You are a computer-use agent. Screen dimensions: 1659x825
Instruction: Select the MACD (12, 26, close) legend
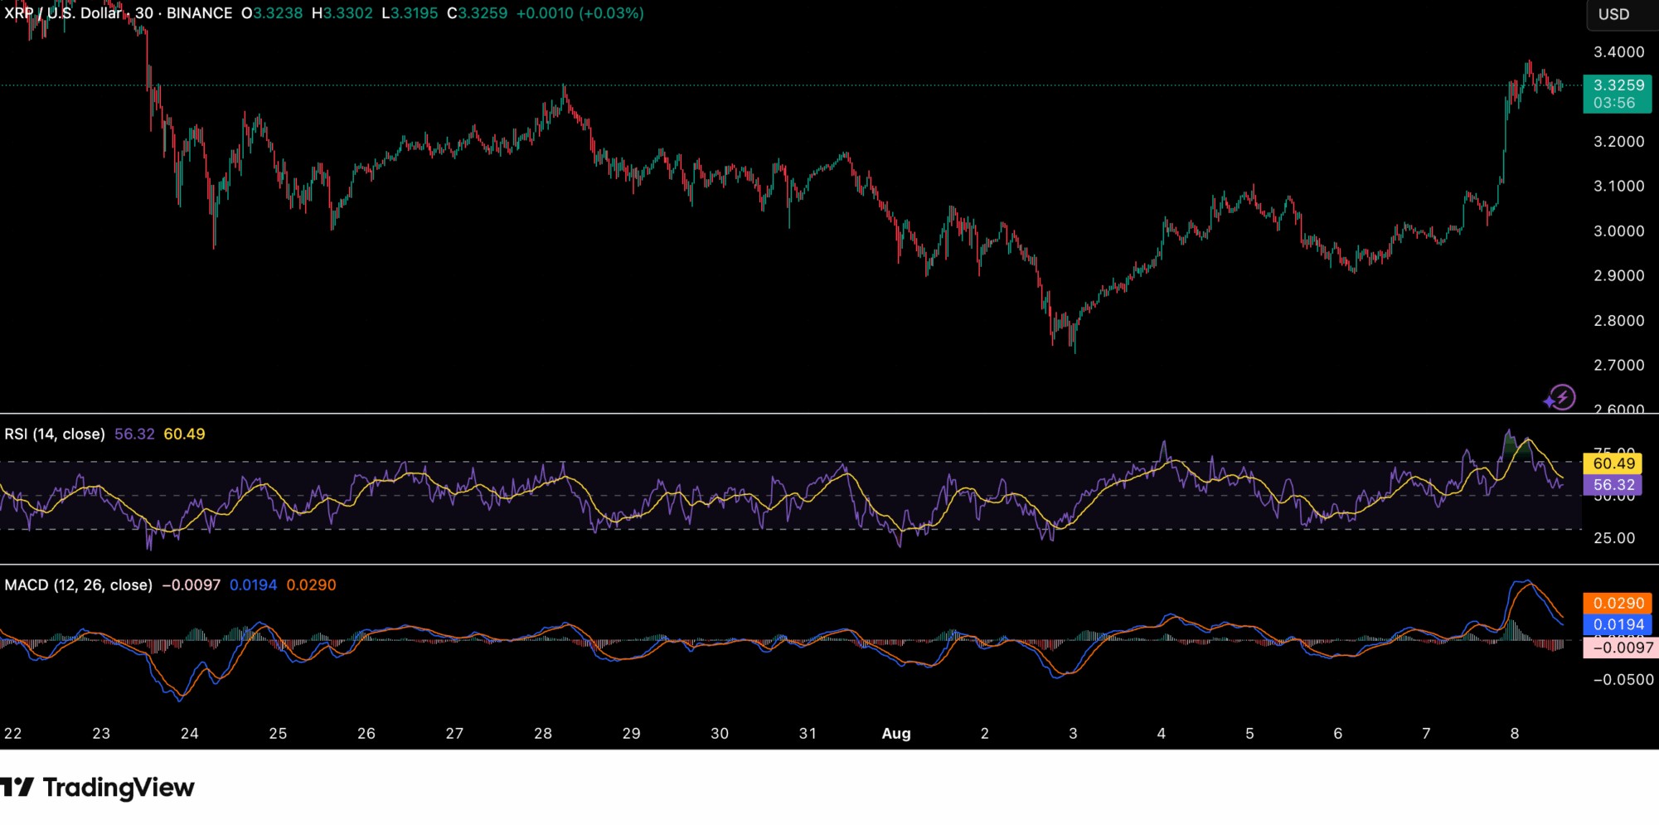click(78, 585)
